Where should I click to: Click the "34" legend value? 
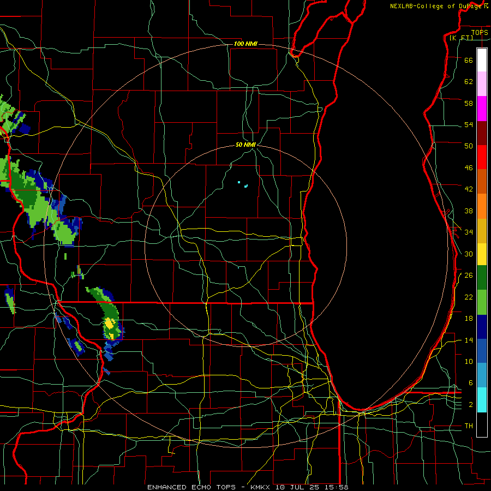click(x=469, y=232)
